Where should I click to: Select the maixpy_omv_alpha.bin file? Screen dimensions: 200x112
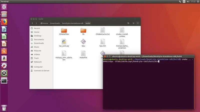click(x=64, y=55)
